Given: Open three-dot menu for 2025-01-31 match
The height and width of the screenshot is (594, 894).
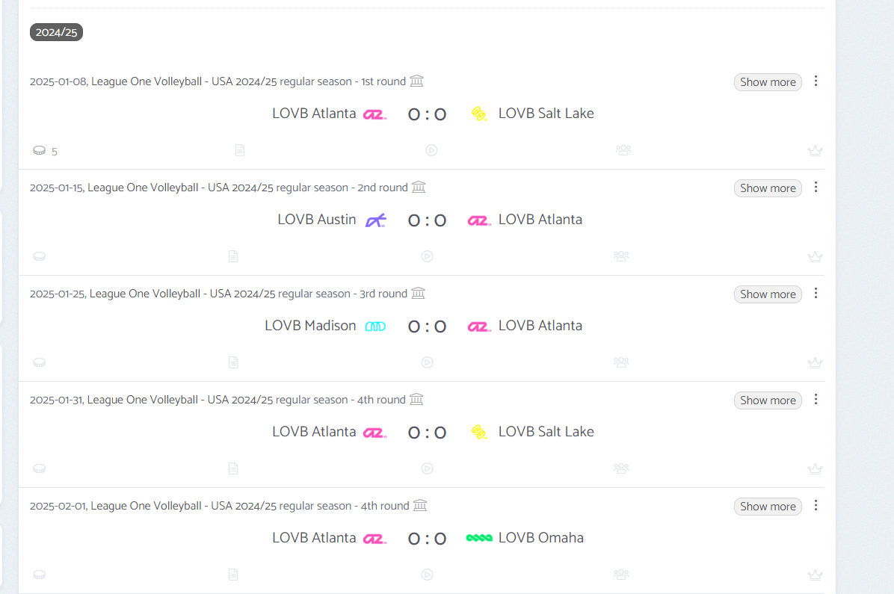Looking at the screenshot, I should pos(816,399).
